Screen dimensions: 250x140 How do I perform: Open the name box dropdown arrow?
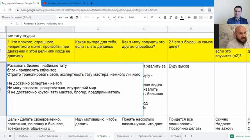pyautogui.click(x=11, y=24)
